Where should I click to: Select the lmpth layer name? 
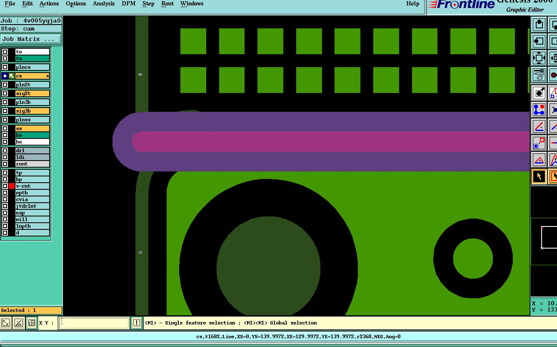(x=32, y=226)
